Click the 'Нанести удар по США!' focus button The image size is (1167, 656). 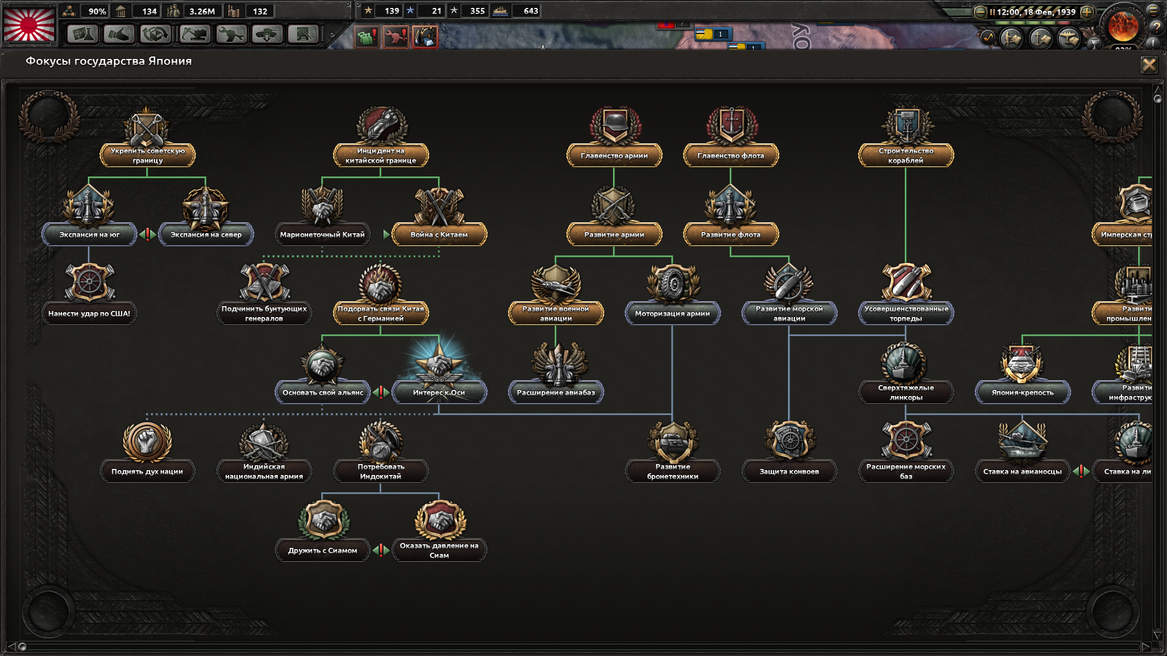[89, 313]
